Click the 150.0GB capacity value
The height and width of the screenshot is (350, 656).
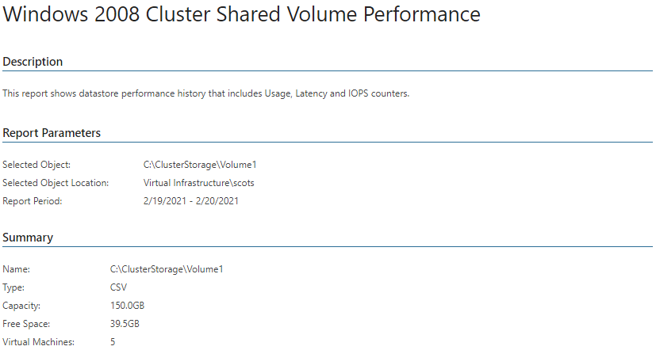coord(127,306)
